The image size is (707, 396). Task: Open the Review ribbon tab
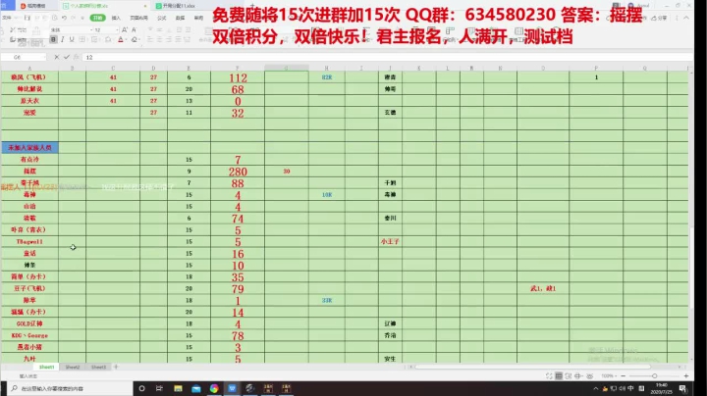[x=198, y=18]
